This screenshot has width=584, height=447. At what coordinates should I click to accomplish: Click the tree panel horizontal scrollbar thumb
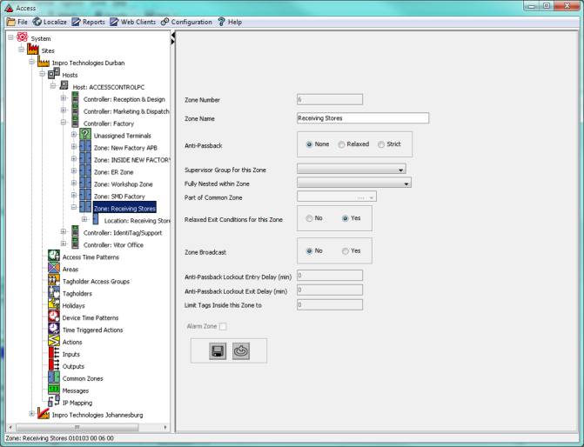point(77,427)
